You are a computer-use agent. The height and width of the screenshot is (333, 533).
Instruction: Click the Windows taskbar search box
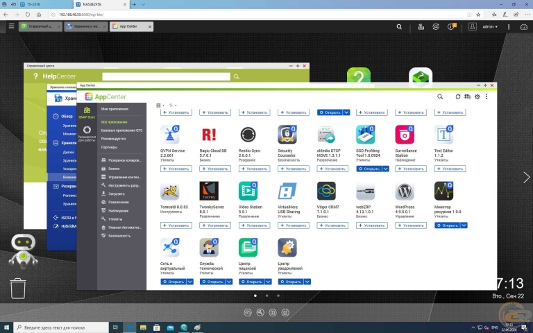61,327
